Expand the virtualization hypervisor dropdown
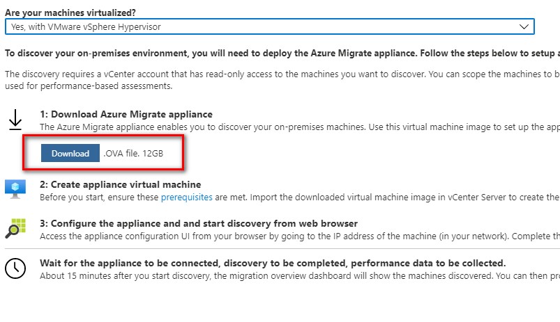 tap(270, 26)
